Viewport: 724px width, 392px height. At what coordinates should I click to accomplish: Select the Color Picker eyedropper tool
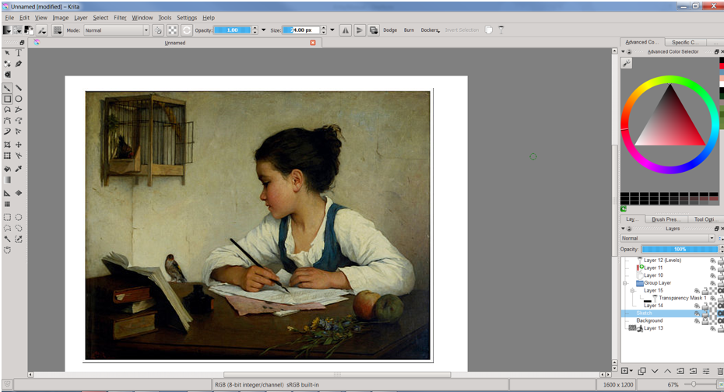[x=19, y=169]
